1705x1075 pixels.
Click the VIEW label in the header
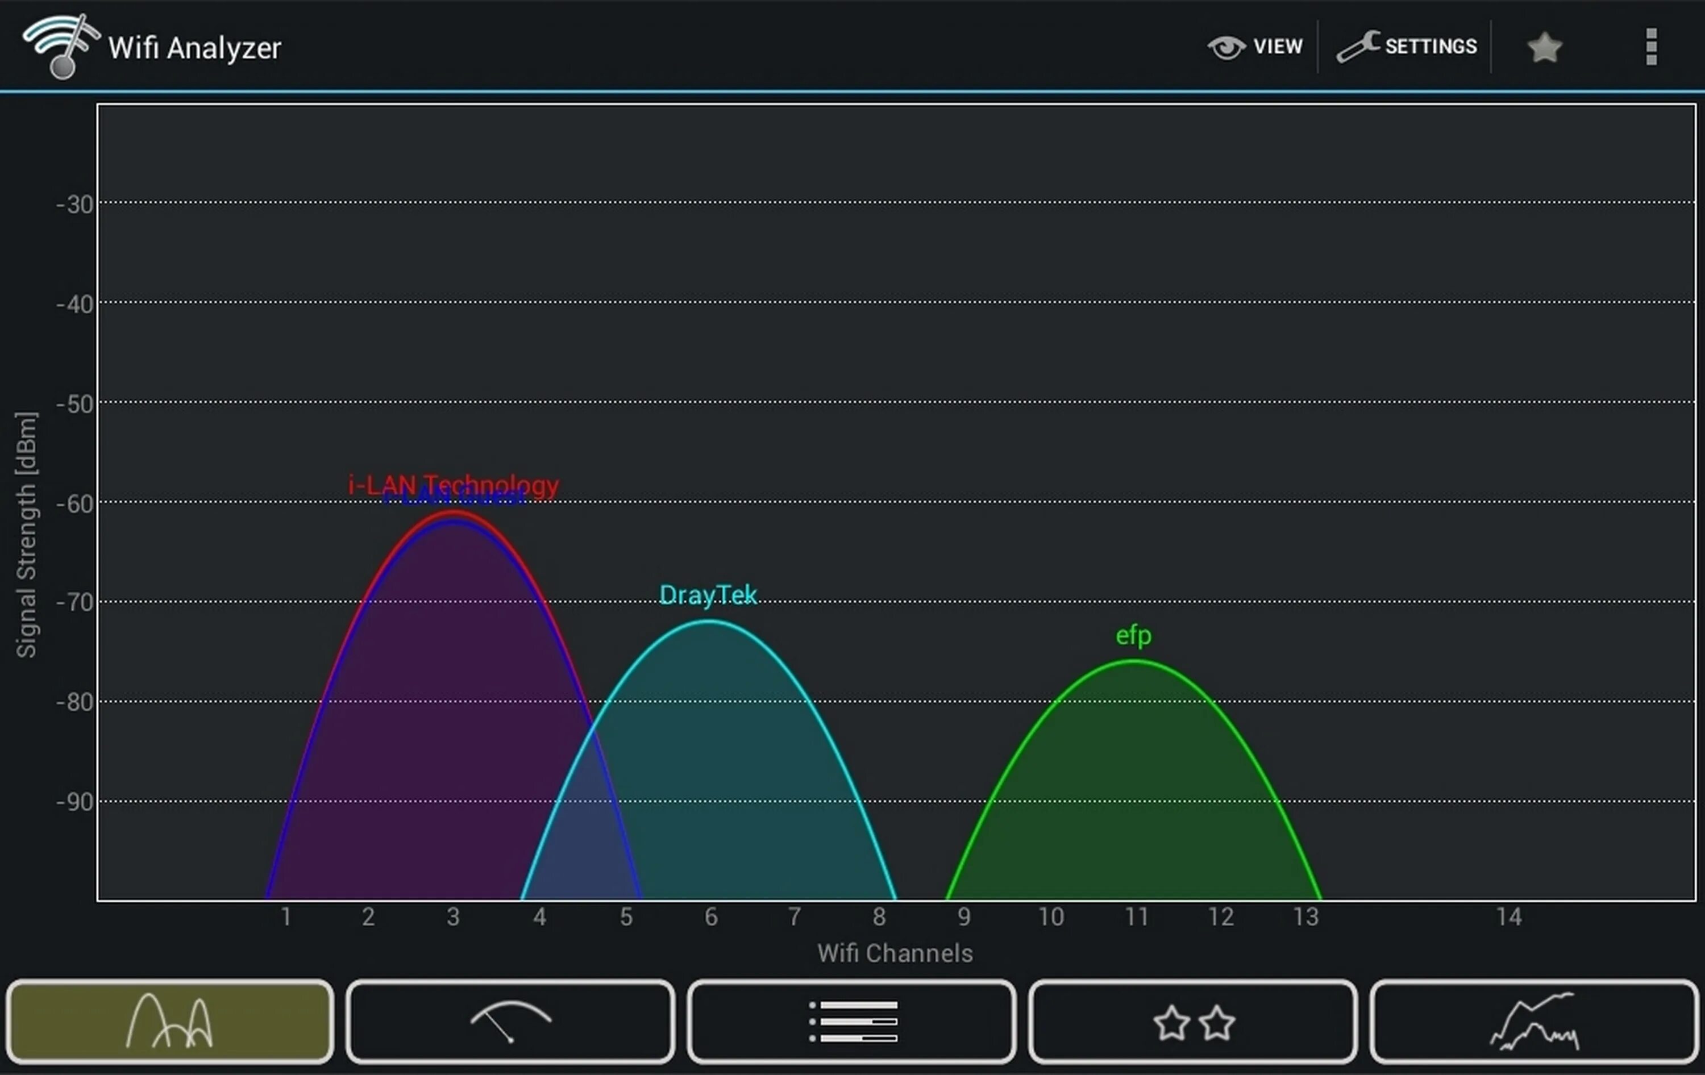coord(1278,47)
